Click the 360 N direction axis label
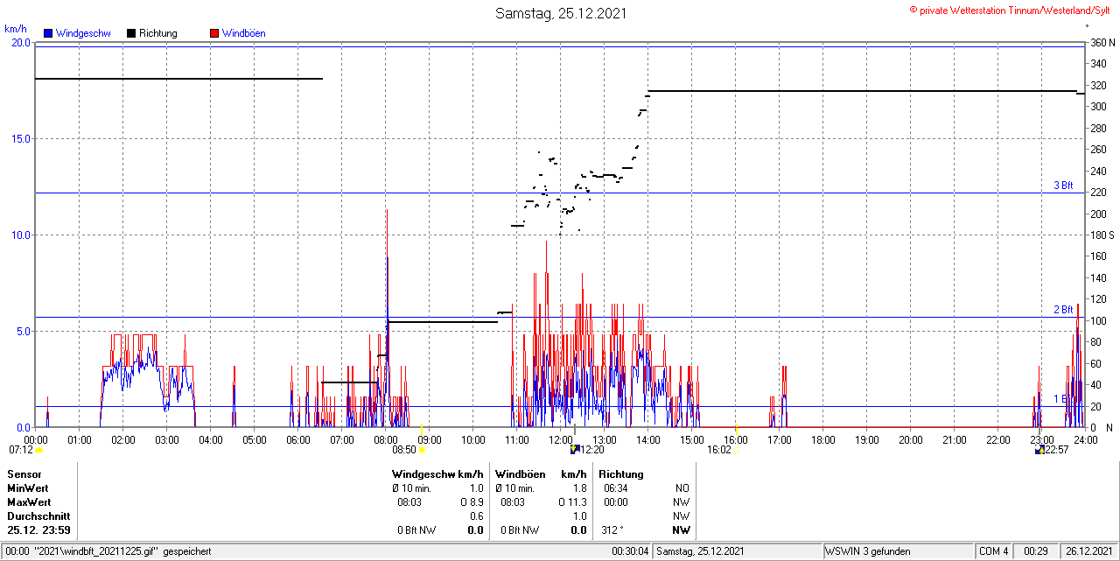Screen dimensions: 1120x561 pyautogui.click(x=1102, y=42)
